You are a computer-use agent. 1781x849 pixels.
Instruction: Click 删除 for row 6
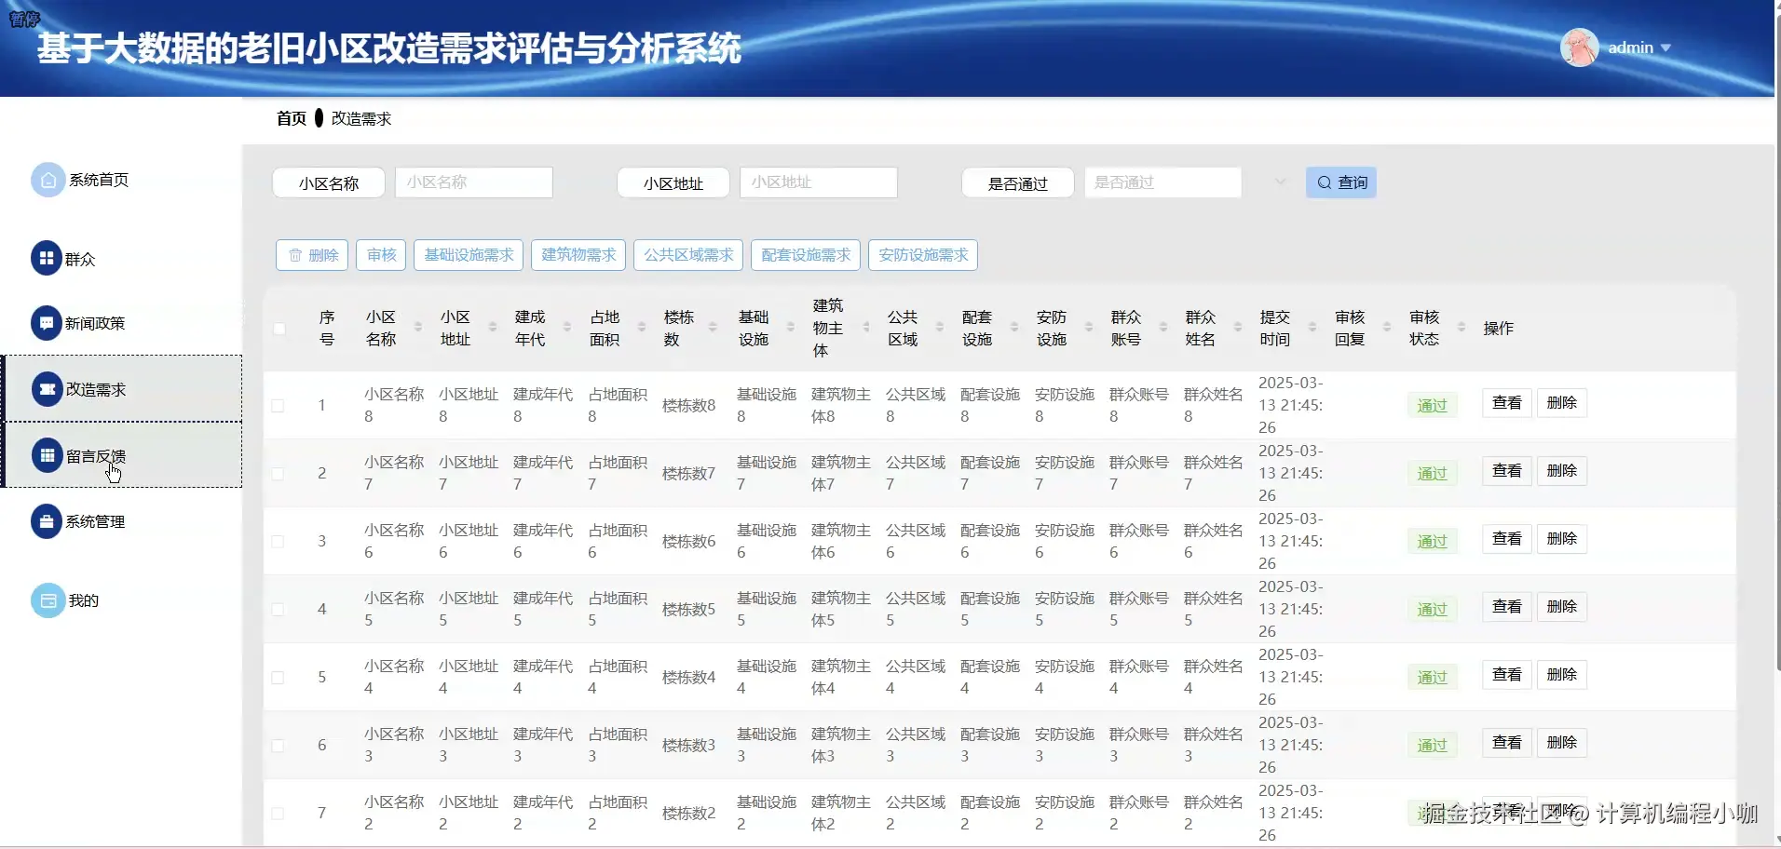click(1562, 743)
